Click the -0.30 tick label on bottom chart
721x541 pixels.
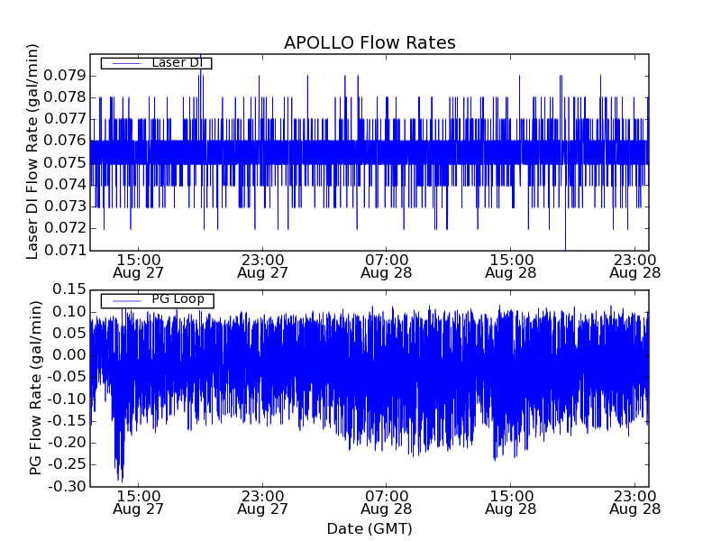67,486
